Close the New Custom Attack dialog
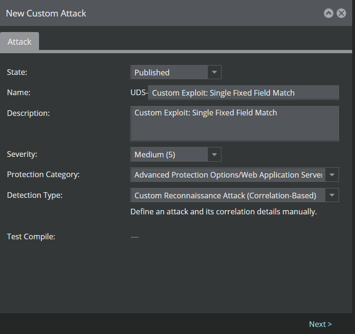 coord(341,13)
